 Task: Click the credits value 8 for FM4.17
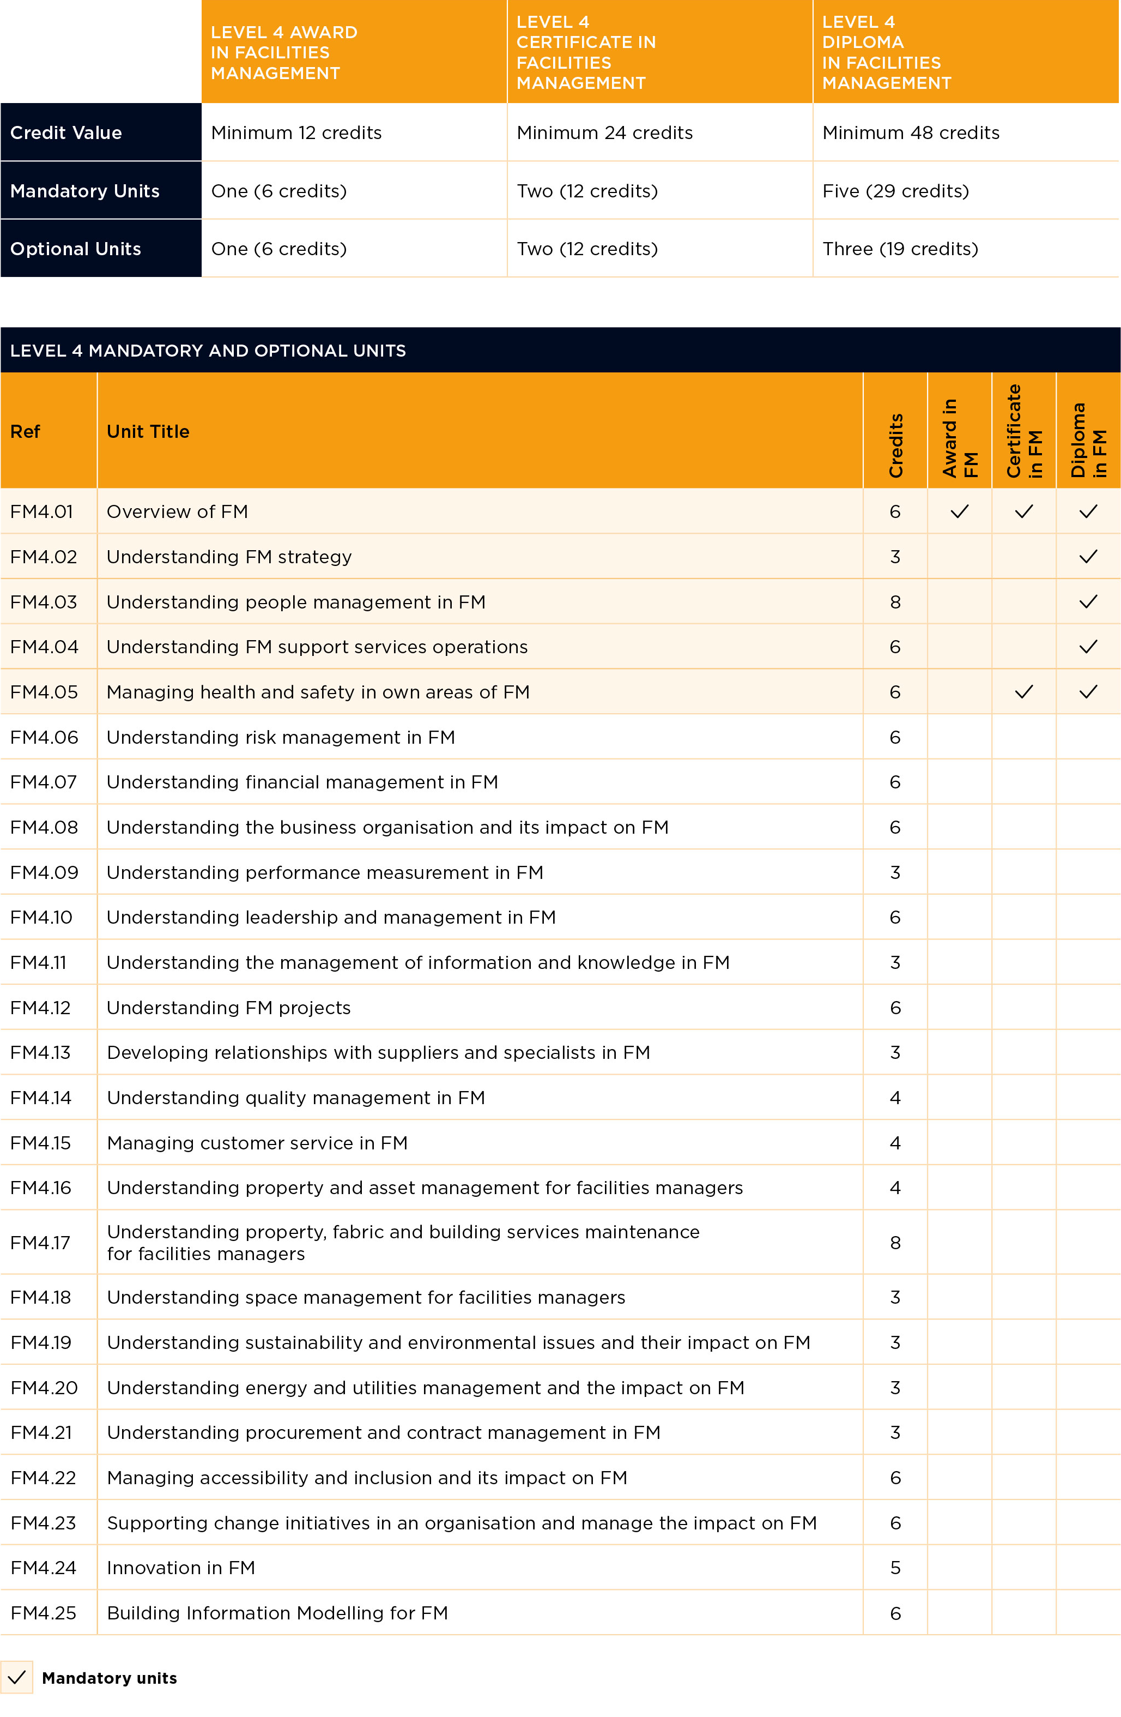(895, 1242)
